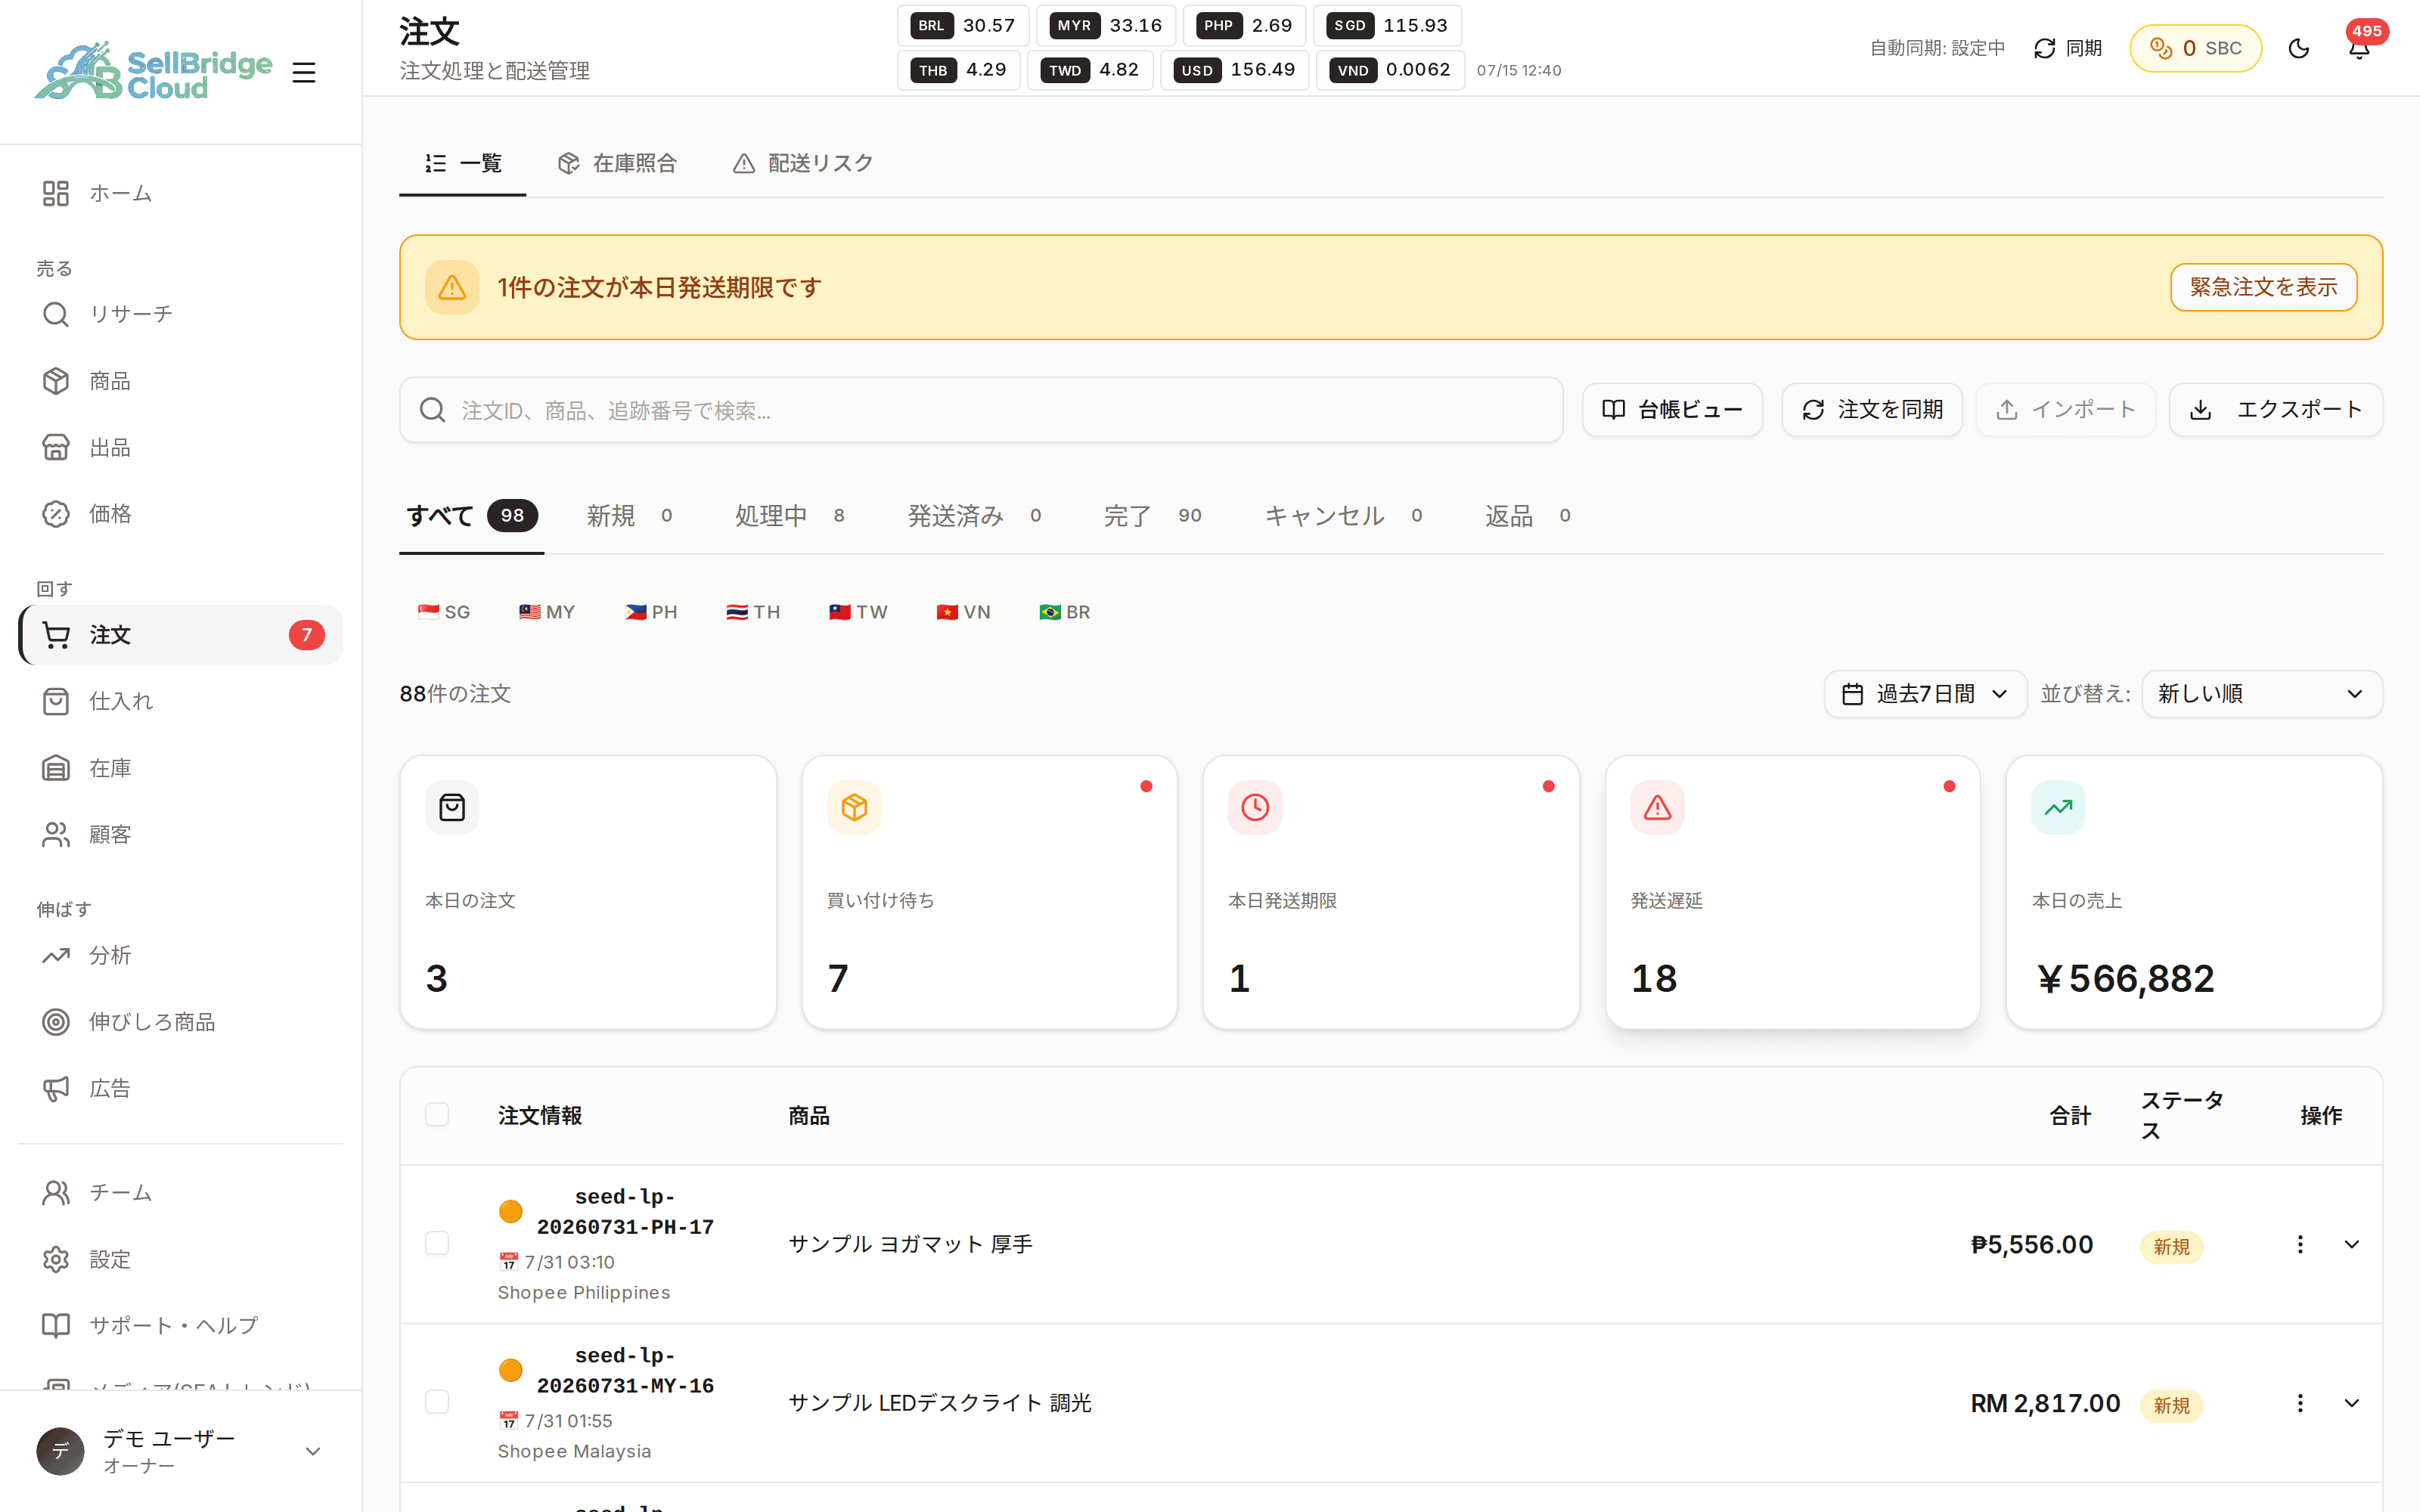The height and width of the screenshot is (1512, 2420).
Task: Open 伸びしろ商品 in the sidebar
Action: (181, 1022)
